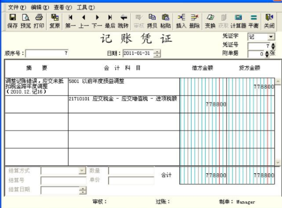The height and width of the screenshot is (208, 282).
Task: Click the 数量 input field
Action: tap(131, 171)
